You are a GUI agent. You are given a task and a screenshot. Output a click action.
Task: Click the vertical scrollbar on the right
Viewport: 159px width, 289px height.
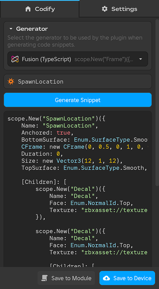[x=157, y=102]
